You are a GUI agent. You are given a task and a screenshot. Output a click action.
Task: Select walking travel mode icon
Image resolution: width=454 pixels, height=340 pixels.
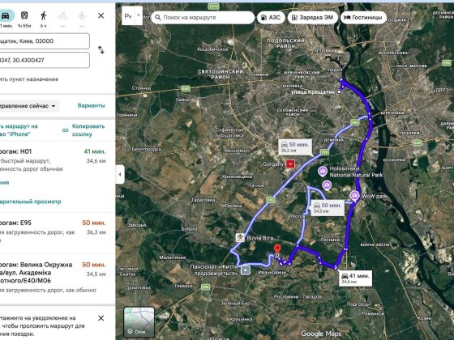tap(44, 15)
